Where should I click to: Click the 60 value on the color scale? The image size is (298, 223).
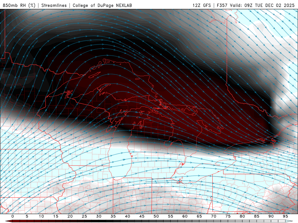click(185, 216)
